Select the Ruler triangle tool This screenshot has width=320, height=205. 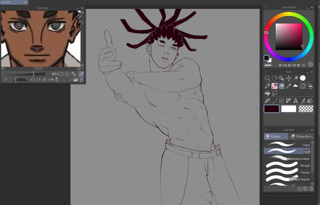pyautogui.click(x=289, y=101)
